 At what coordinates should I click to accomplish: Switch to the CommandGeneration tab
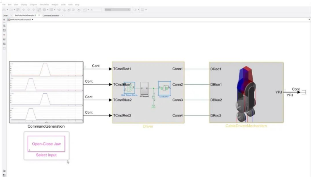[x=51, y=15]
